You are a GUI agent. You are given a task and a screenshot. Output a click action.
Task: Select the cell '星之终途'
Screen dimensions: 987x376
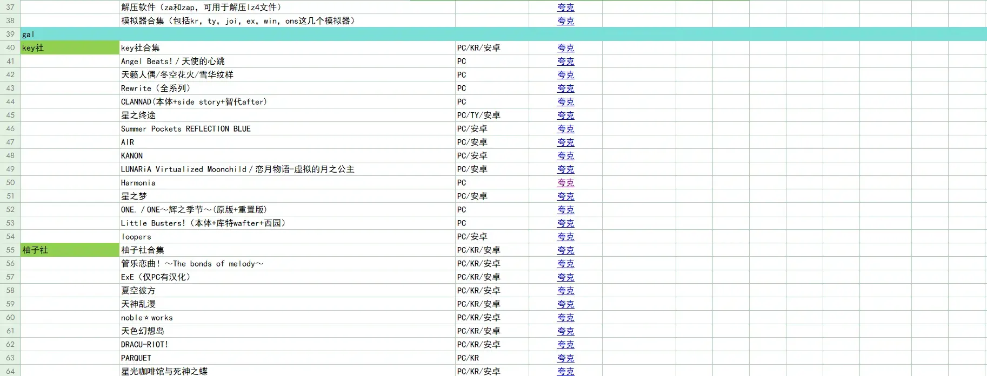[287, 115]
